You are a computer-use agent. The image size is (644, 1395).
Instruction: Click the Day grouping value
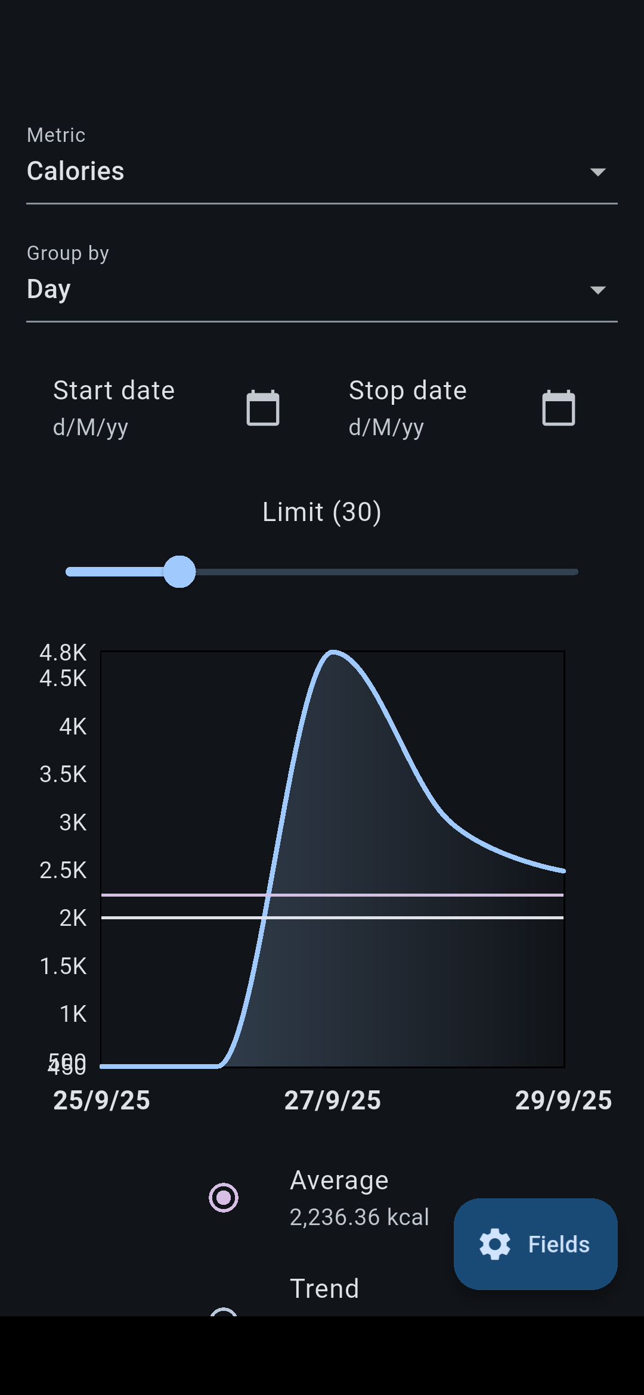(49, 289)
